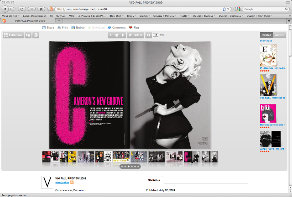Click the orange site icon in address bar

tap(52, 9)
